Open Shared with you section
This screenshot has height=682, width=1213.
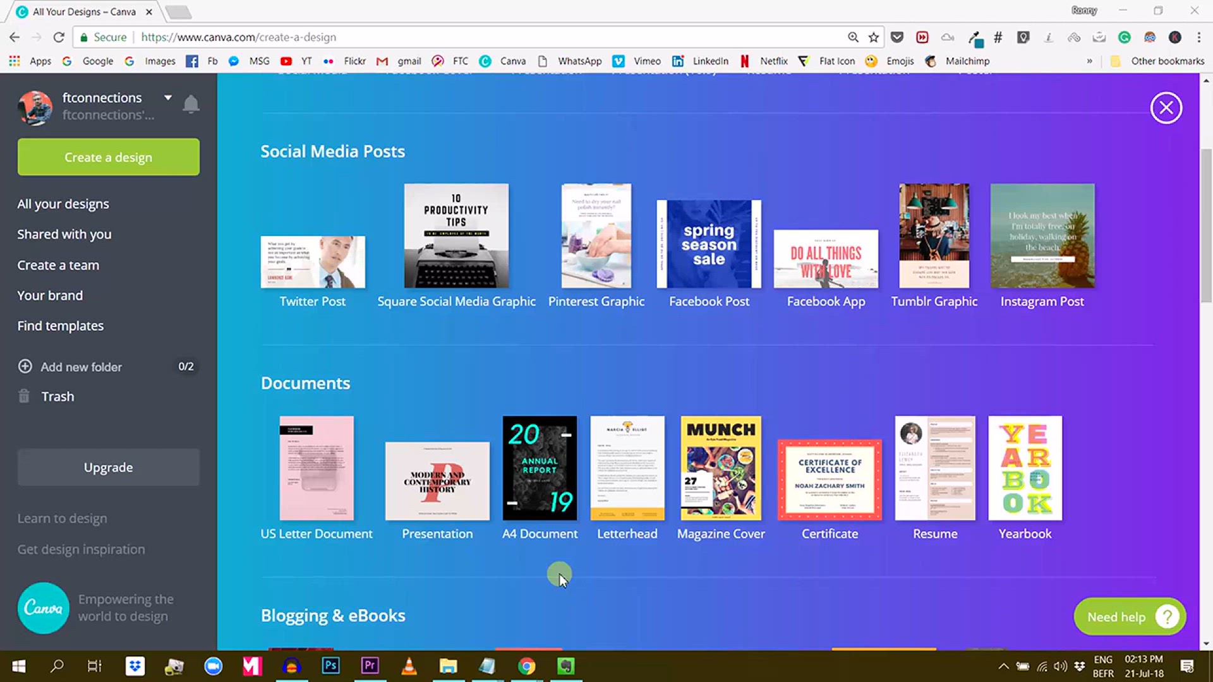[x=64, y=234]
